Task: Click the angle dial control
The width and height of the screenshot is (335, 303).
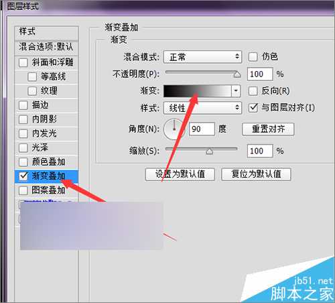Action: coord(174,129)
